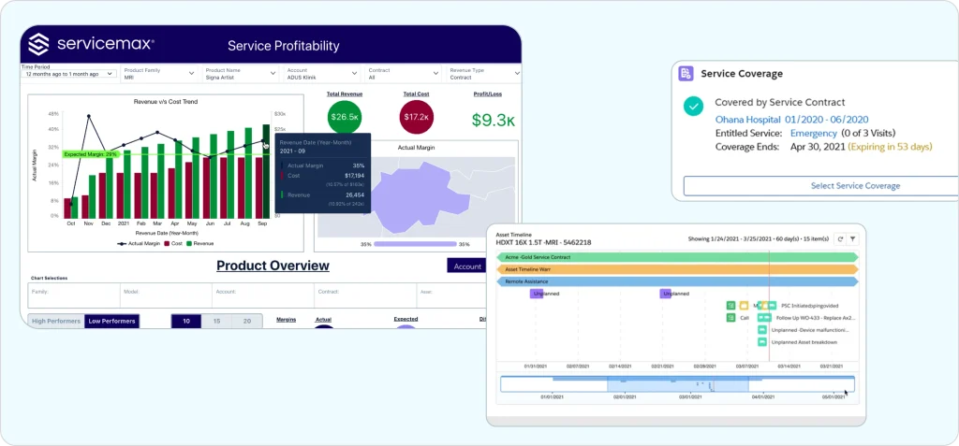Viewport: 959px width, 446px height.
Task: Select the 15 results option
Action: [216, 322]
